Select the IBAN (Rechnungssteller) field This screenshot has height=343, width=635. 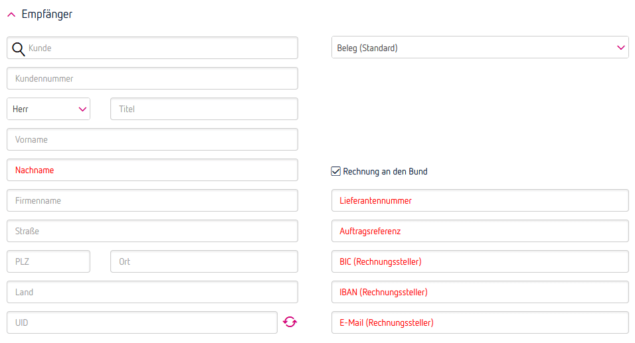tap(480, 292)
